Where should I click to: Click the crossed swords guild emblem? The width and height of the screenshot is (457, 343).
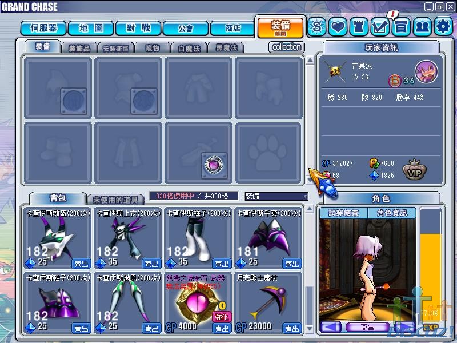coord(335,72)
